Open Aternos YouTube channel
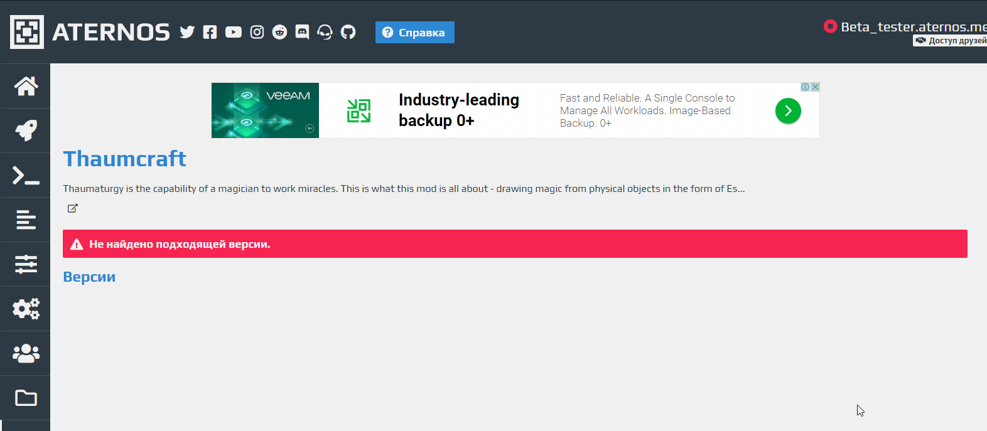This screenshot has height=431, width=987. [x=234, y=32]
